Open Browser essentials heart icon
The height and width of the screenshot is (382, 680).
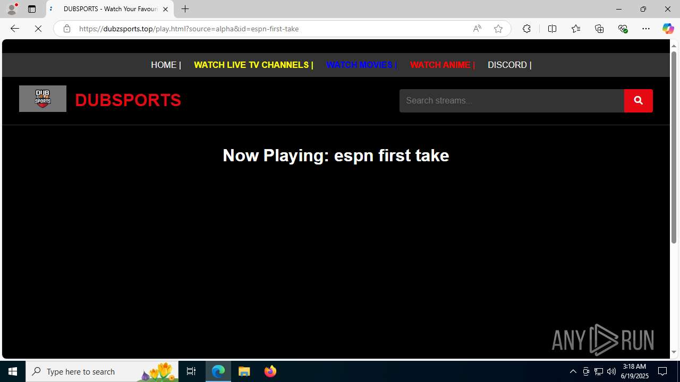623,29
